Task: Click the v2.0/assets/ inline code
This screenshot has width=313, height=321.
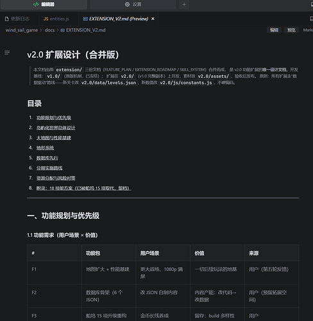Action: 214,76
